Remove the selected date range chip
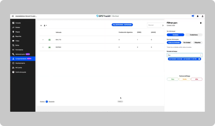 [x=199, y=59]
